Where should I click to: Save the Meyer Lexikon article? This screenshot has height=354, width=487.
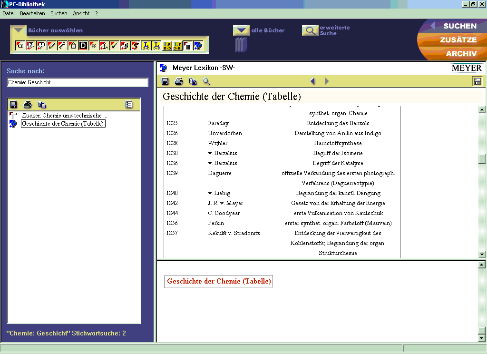click(x=165, y=81)
